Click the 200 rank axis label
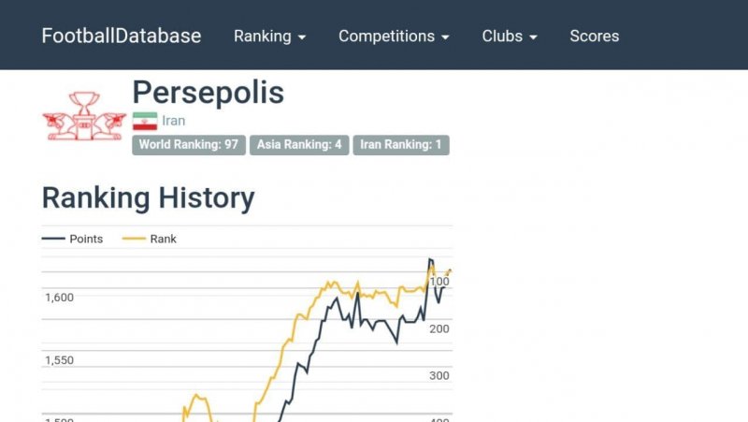 [x=439, y=328]
